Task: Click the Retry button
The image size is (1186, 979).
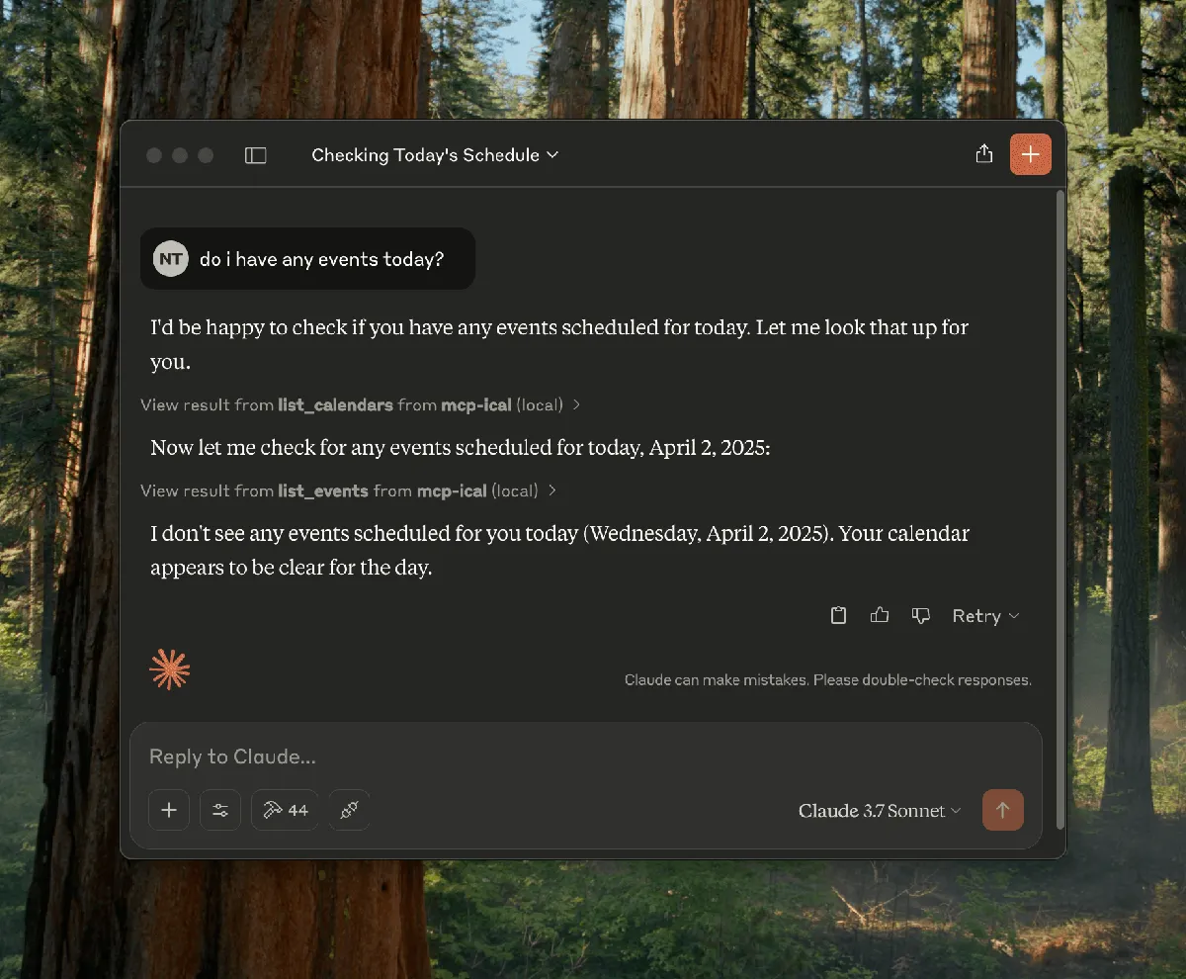Action: coord(976,615)
